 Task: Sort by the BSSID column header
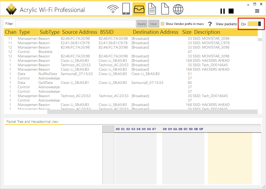(115, 32)
